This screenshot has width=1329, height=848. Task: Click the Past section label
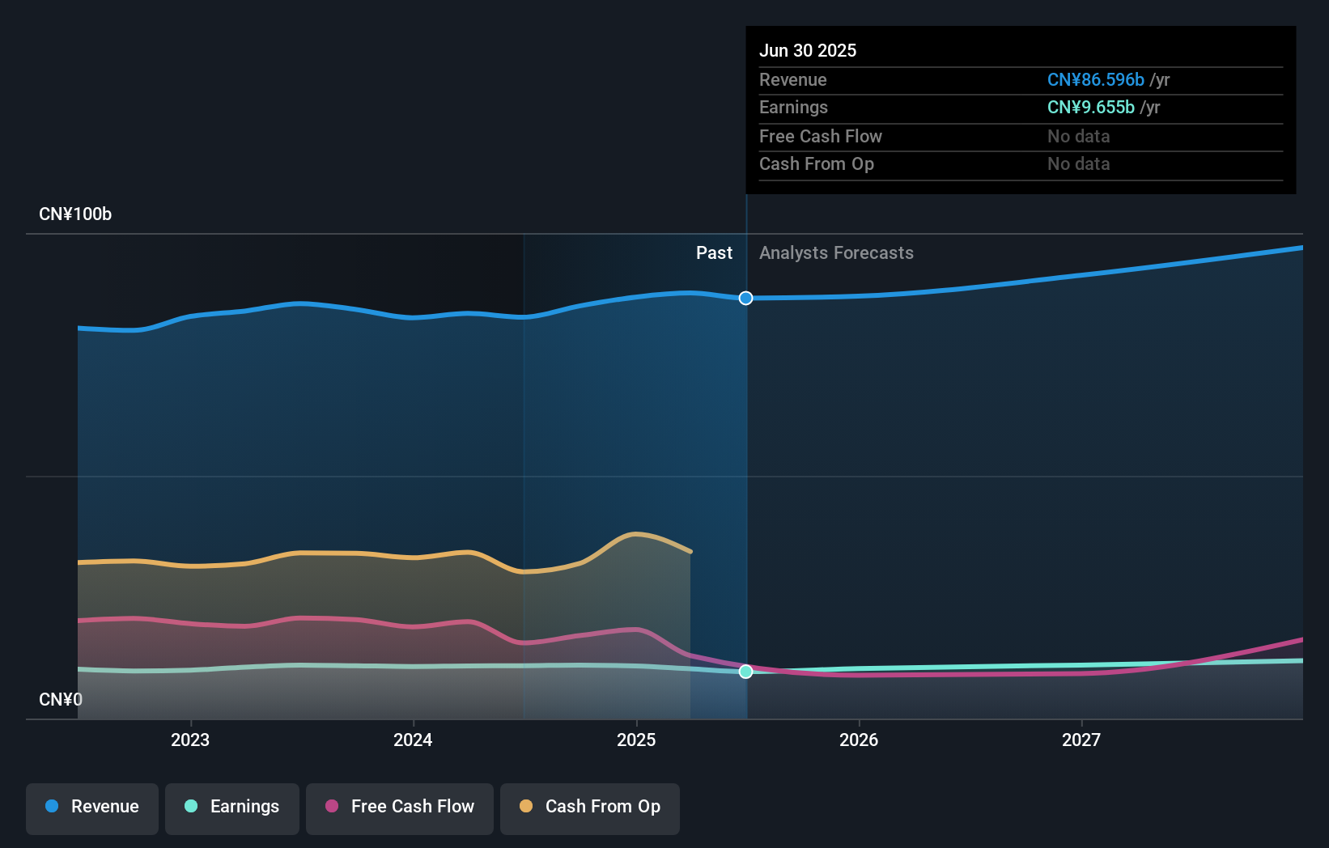tap(714, 252)
